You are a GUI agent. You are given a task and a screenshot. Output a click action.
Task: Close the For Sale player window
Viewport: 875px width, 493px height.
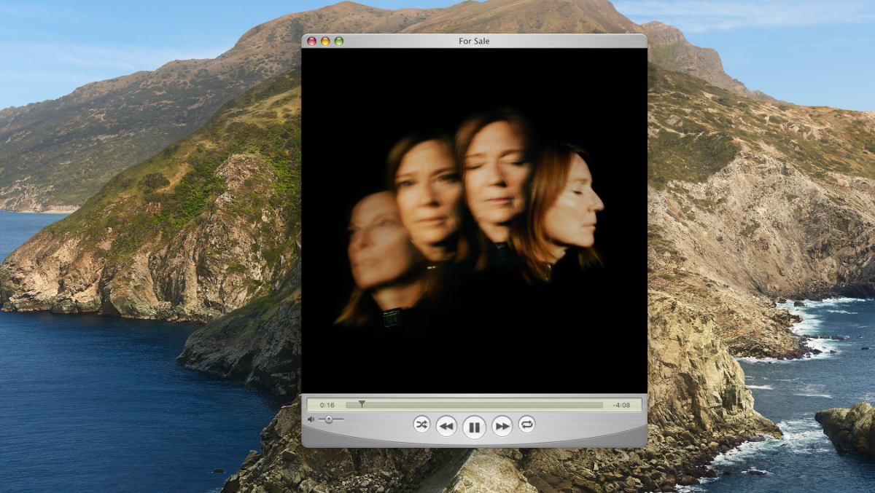click(x=312, y=41)
